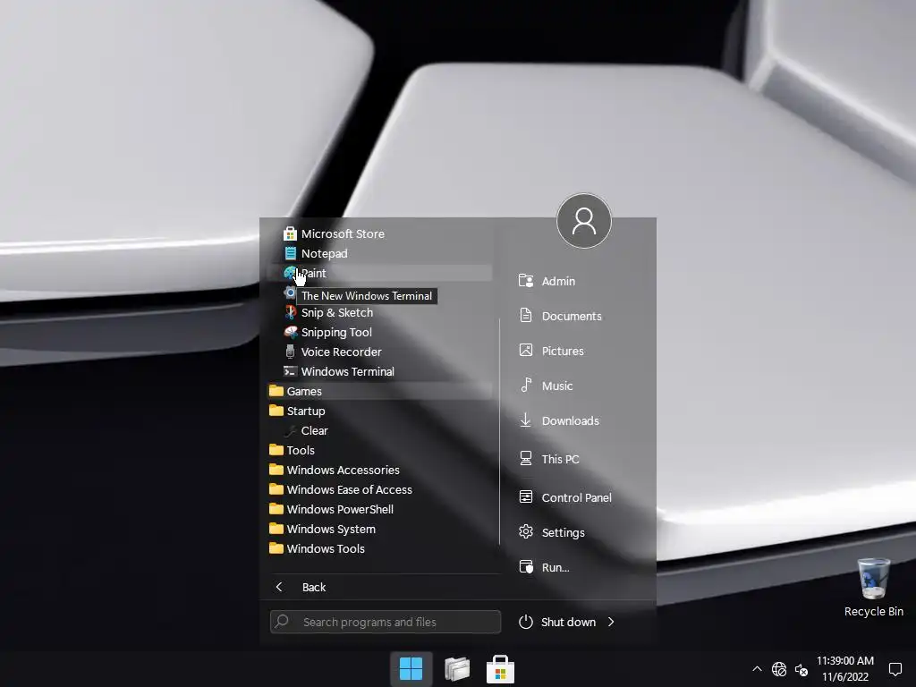916x687 pixels.
Task: Open Microsoft Store from the taskbar
Action: 501,669
